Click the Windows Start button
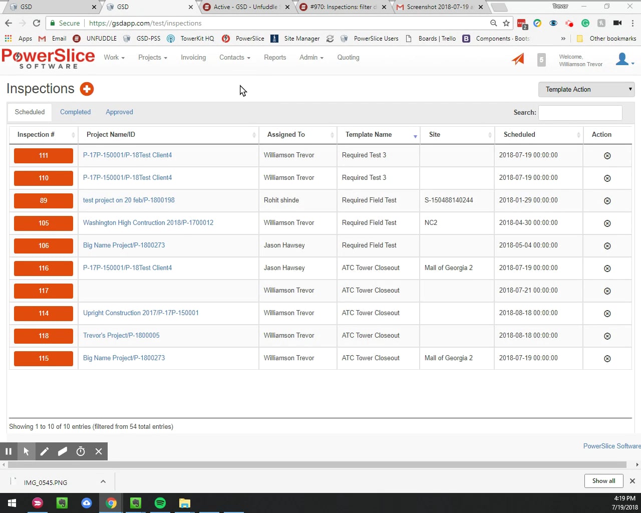Screen dimensions: 641x513 [x=12, y=503]
